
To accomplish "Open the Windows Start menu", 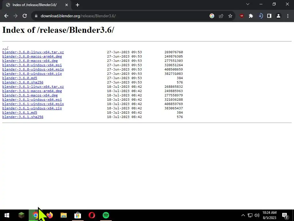I will 7,215.
